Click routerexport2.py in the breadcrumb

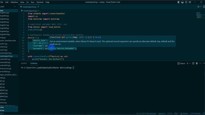[30, 11]
